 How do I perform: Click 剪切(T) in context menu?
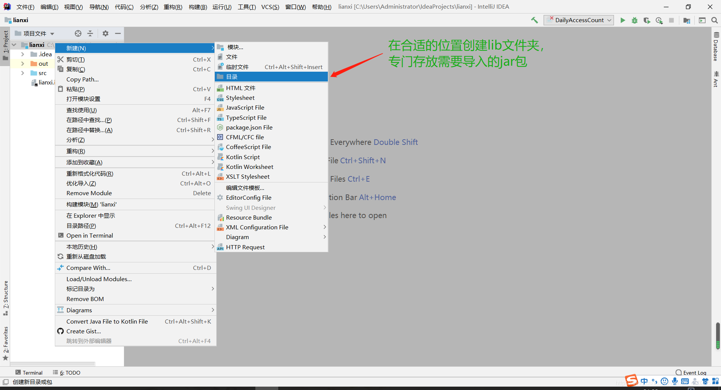(136, 60)
